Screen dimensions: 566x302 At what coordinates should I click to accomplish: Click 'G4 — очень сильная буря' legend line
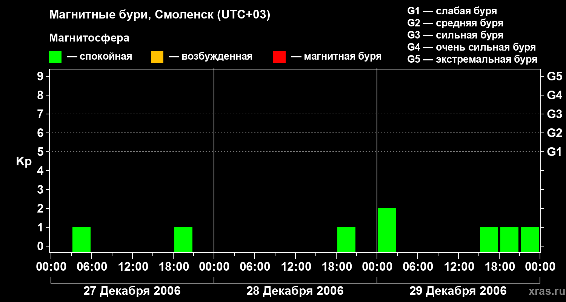pyautogui.click(x=472, y=47)
